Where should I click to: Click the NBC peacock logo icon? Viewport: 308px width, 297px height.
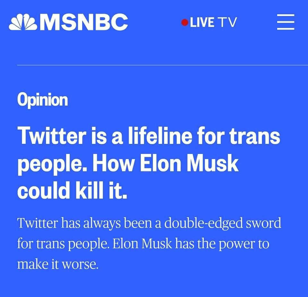coord(22,22)
